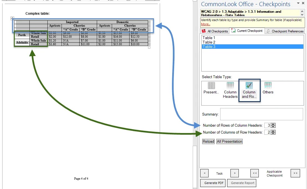Select Table 2 in the table list
Screen dimensions: 307x189
tap(209, 42)
